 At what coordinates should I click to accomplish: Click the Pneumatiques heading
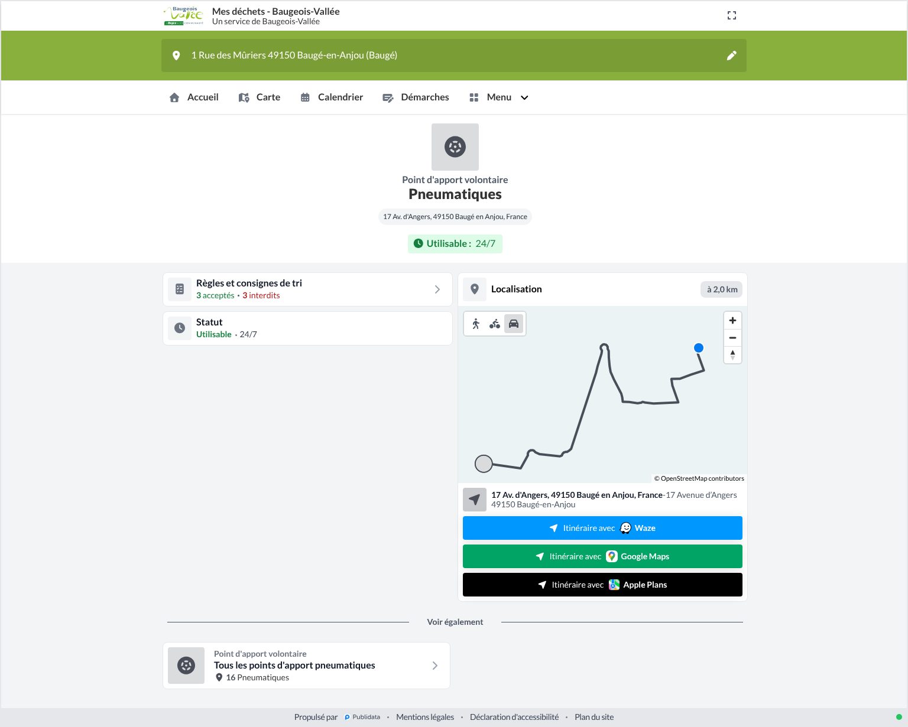455,194
